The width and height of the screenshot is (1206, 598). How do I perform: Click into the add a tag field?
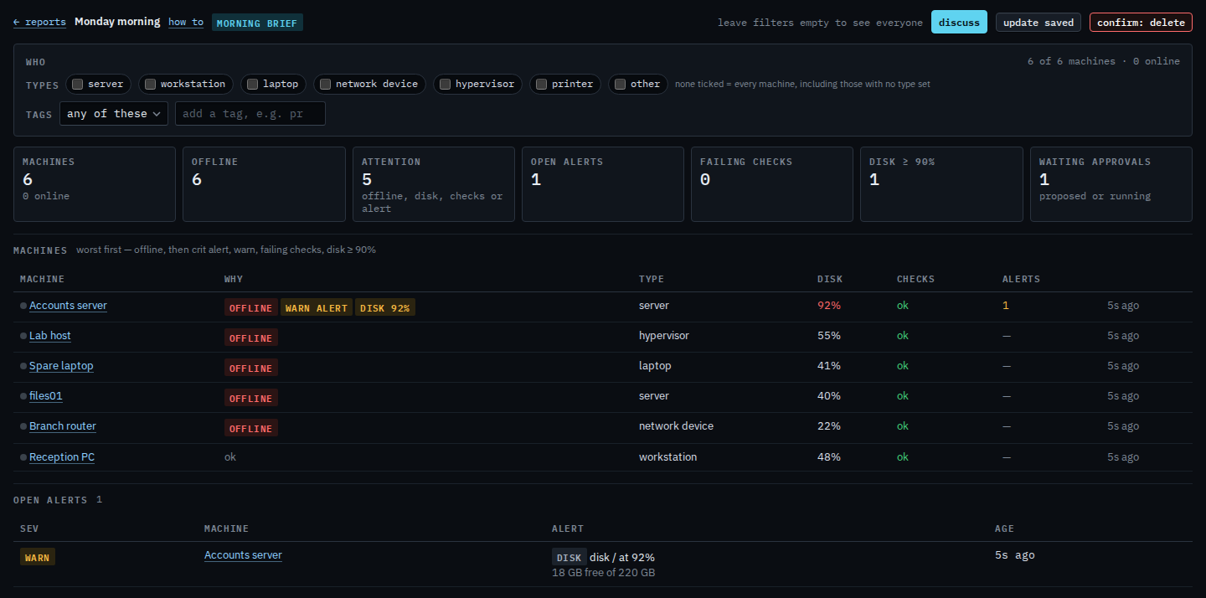[x=250, y=114]
